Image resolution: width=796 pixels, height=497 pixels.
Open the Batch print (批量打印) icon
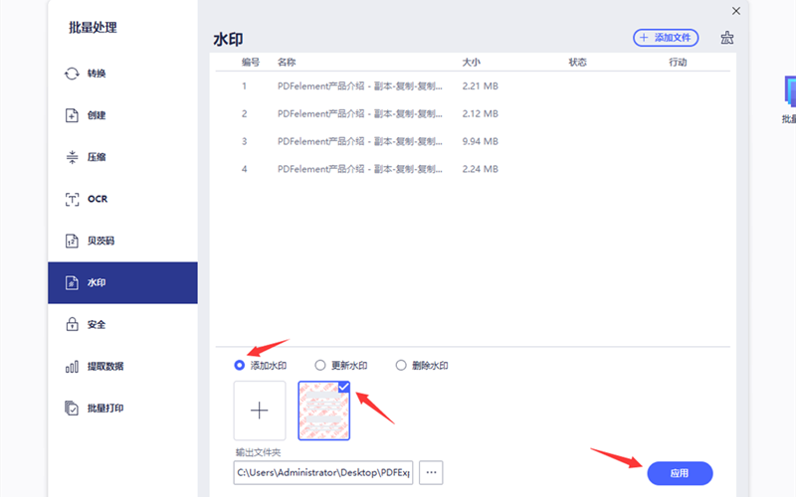[72, 408]
